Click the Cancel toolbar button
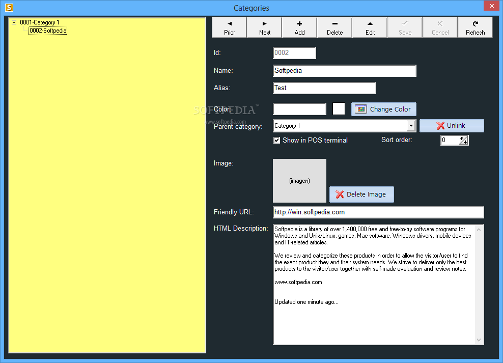This screenshot has width=503, height=363. 440,28
